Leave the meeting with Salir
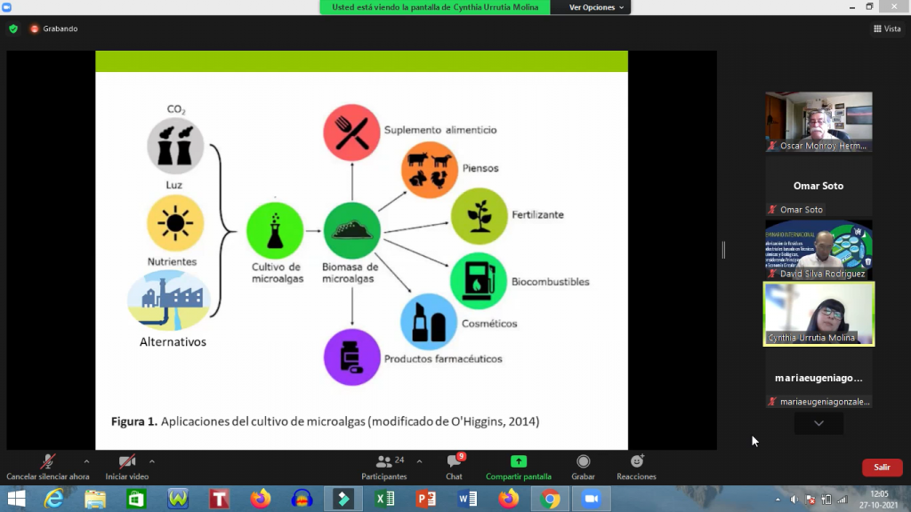911x512 pixels. click(x=882, y=468)
